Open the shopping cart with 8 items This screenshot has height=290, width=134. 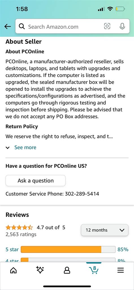(x=94, y=270)
